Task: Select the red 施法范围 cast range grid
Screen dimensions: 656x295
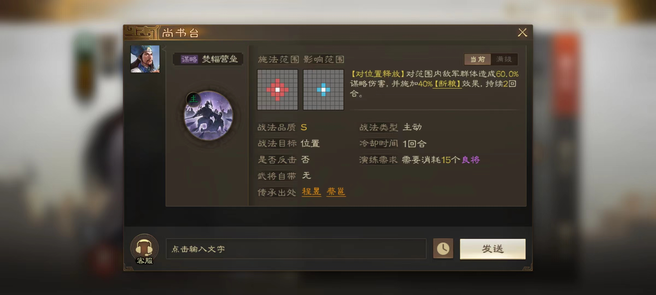Action: (277, 90)
